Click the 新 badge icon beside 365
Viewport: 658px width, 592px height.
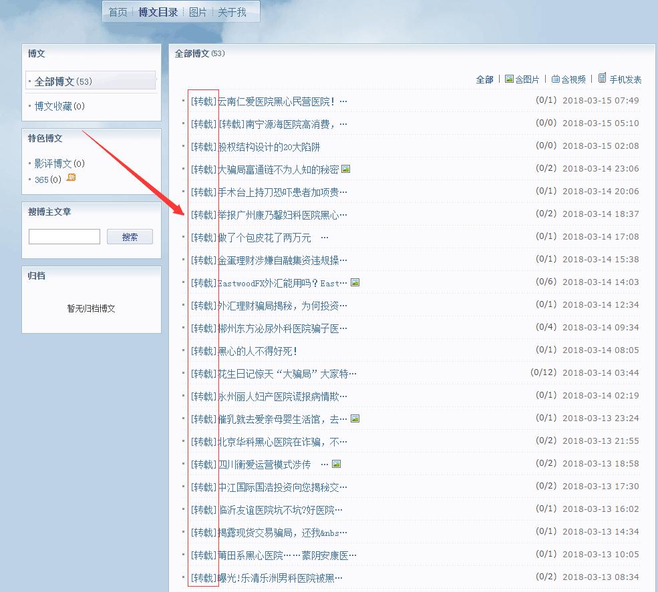71,178
